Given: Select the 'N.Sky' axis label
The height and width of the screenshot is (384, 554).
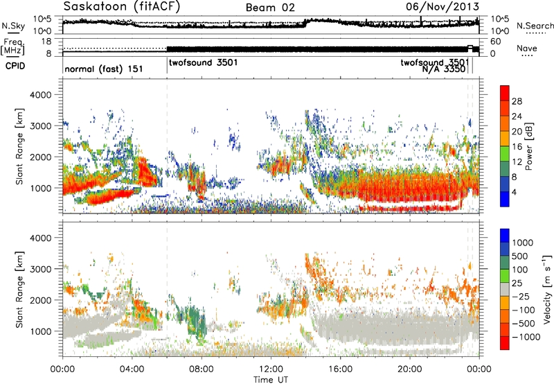Looking at the screenshot, I should click(x=13, y=26).
